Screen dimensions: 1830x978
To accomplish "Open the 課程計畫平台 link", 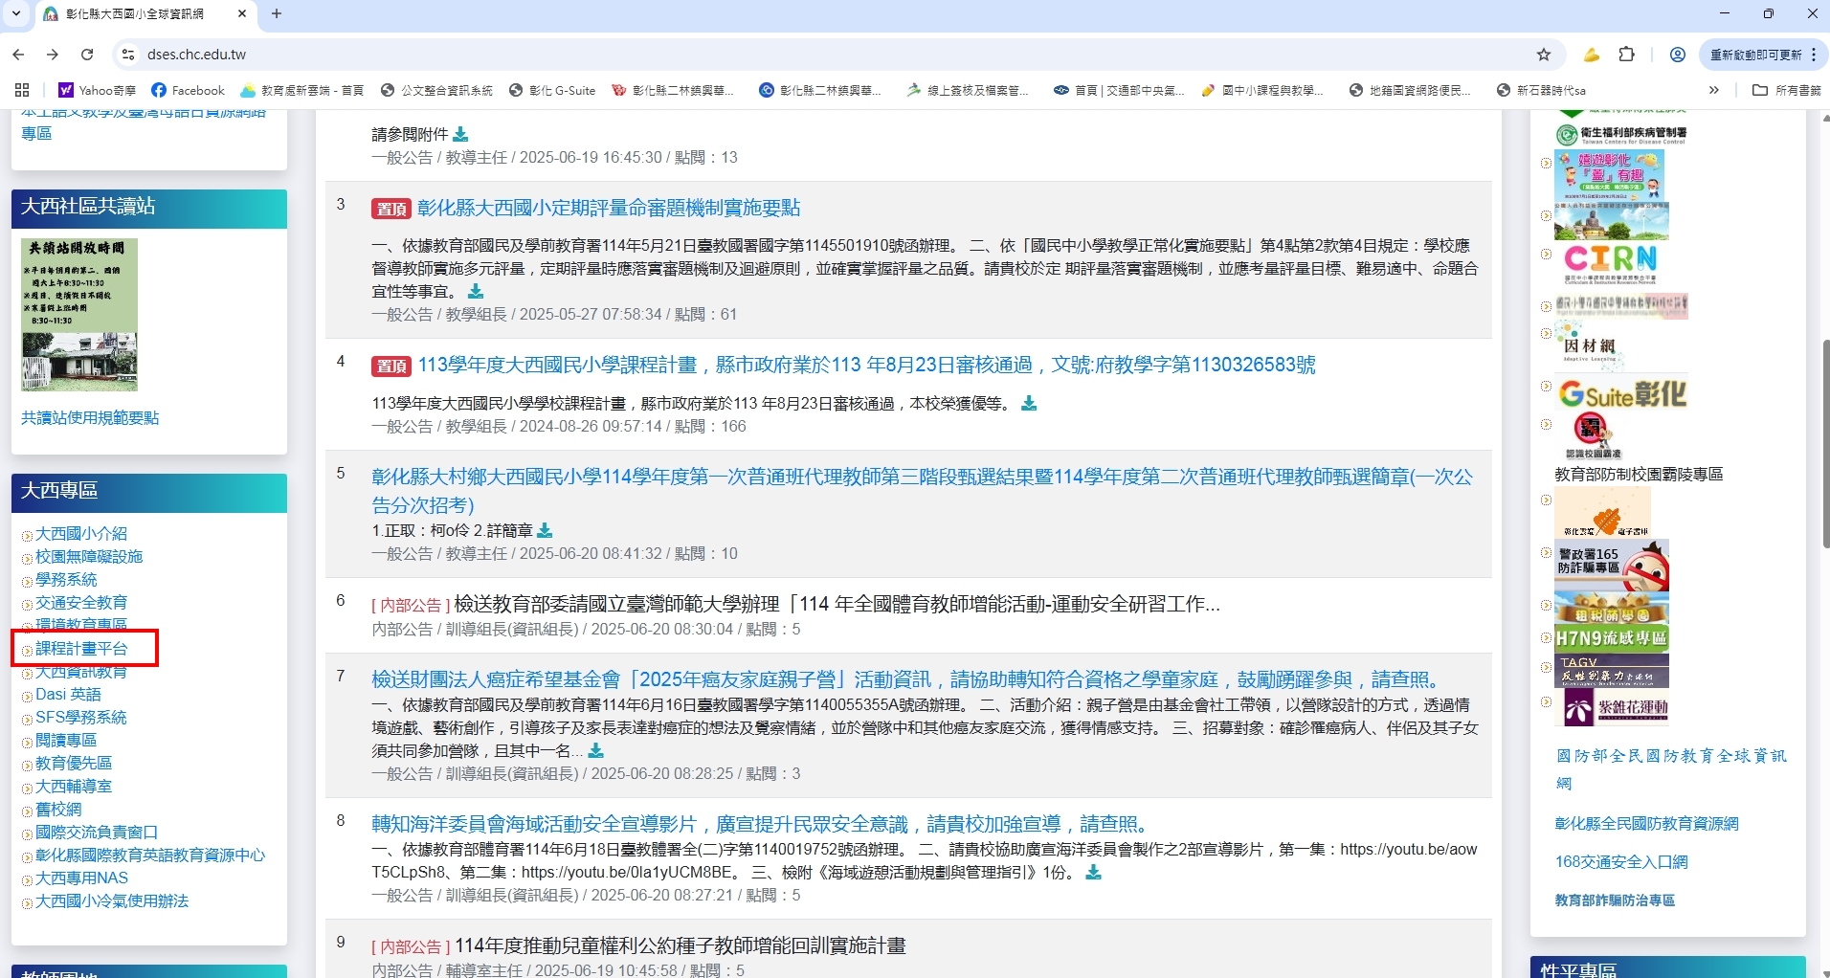I will coord(81,648).
